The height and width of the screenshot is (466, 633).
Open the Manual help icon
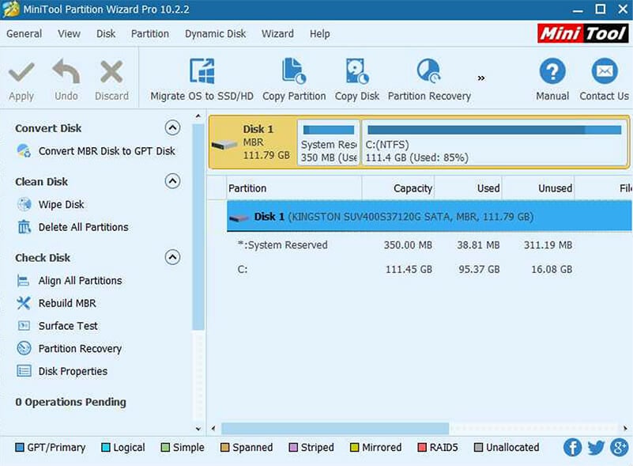click(x=552, y=71)
